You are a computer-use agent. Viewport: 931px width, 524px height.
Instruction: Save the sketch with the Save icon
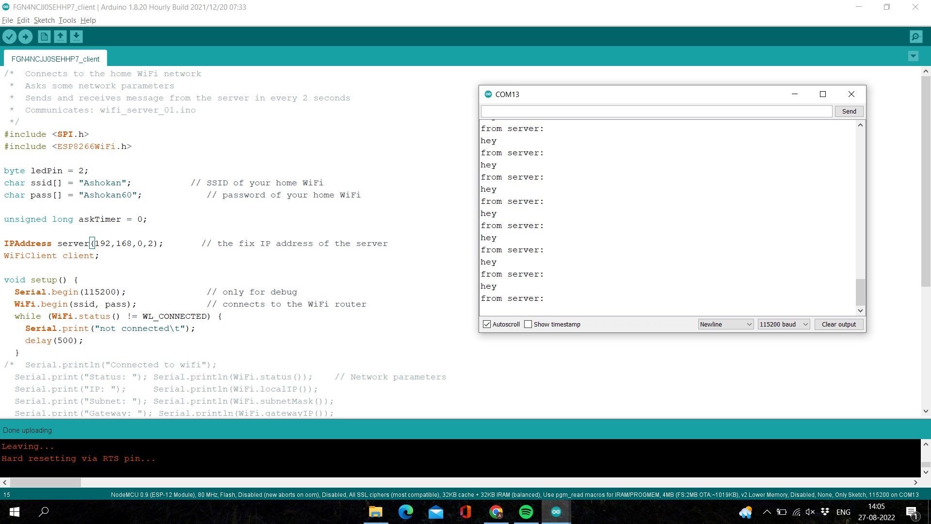click(76, 36)
